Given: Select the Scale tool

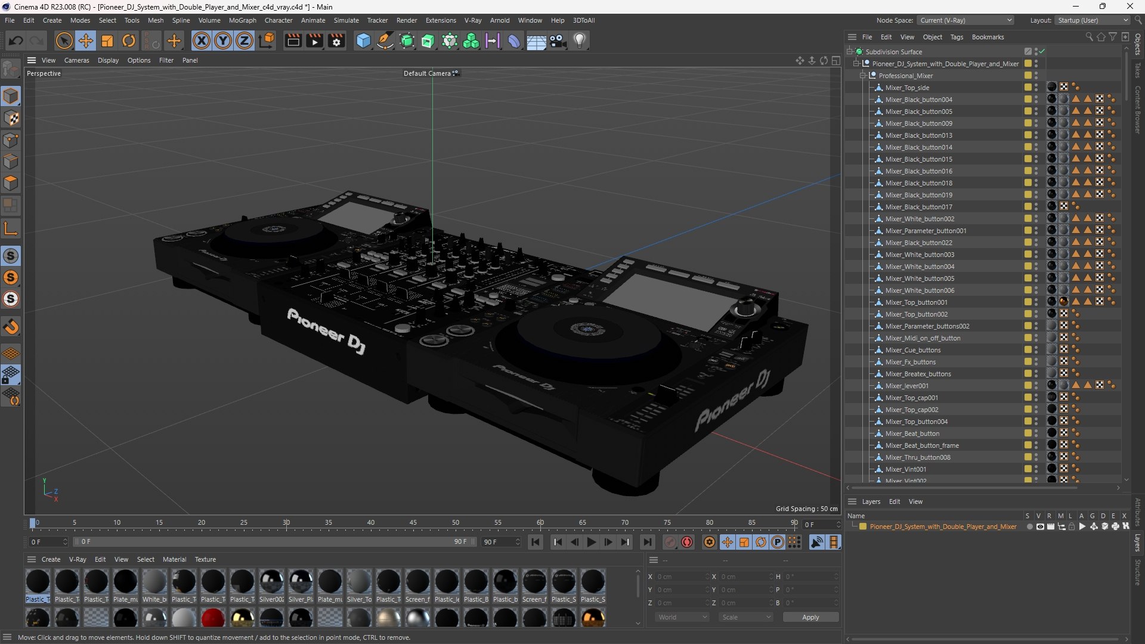Looking at the screenshot, I should [x=107, y=41].
